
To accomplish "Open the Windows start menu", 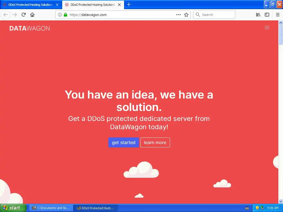I will tap(13, 208).
